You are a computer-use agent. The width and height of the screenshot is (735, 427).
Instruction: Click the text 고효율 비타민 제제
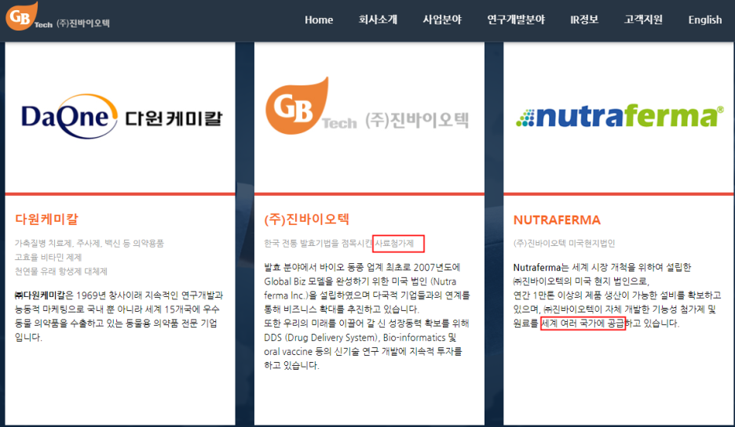point(48,257)
